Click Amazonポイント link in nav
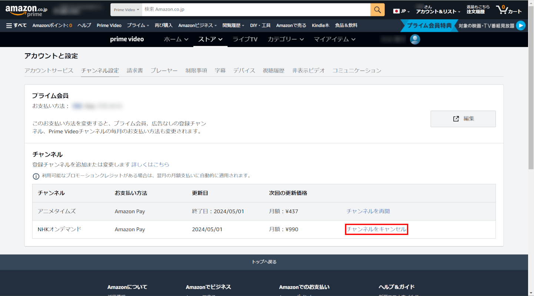534x296 pixels. coord(52,26)
